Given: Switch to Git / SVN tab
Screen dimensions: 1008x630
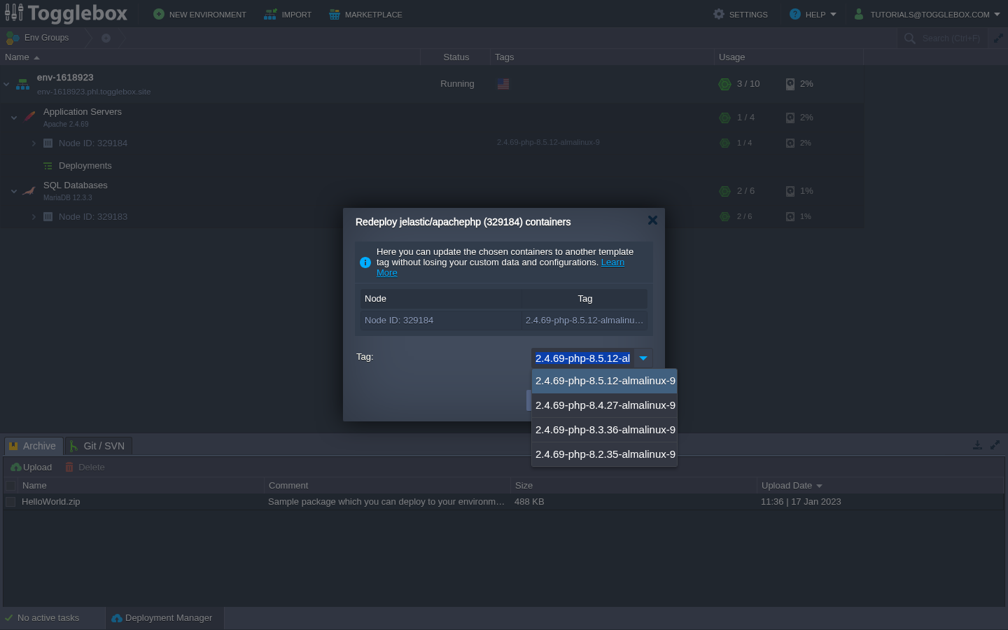Looking at the screenshot, I should [x=99, y=446].
